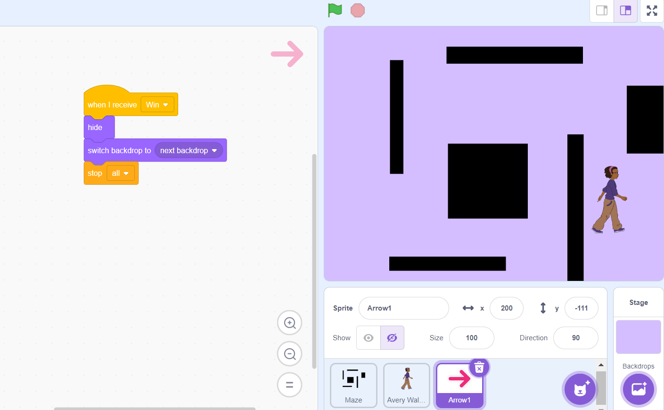The height and width of the screenshot is (410, 664).
Task: Delete the Arrow1 sprite
Action: click(479, 367)
